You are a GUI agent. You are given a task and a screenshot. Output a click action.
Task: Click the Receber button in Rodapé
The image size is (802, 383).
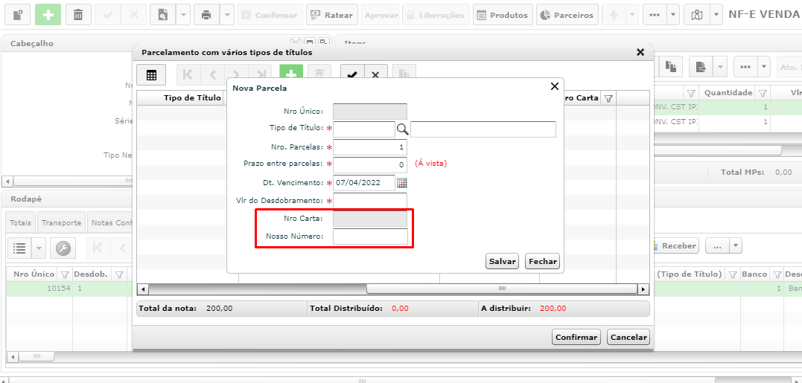pos(675,245)
